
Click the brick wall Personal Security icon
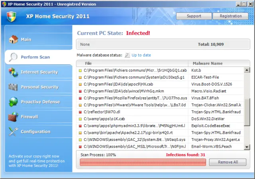click(13, 87)
